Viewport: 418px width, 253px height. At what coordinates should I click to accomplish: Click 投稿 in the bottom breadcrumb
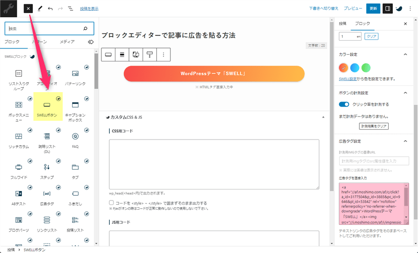[11, 250]
